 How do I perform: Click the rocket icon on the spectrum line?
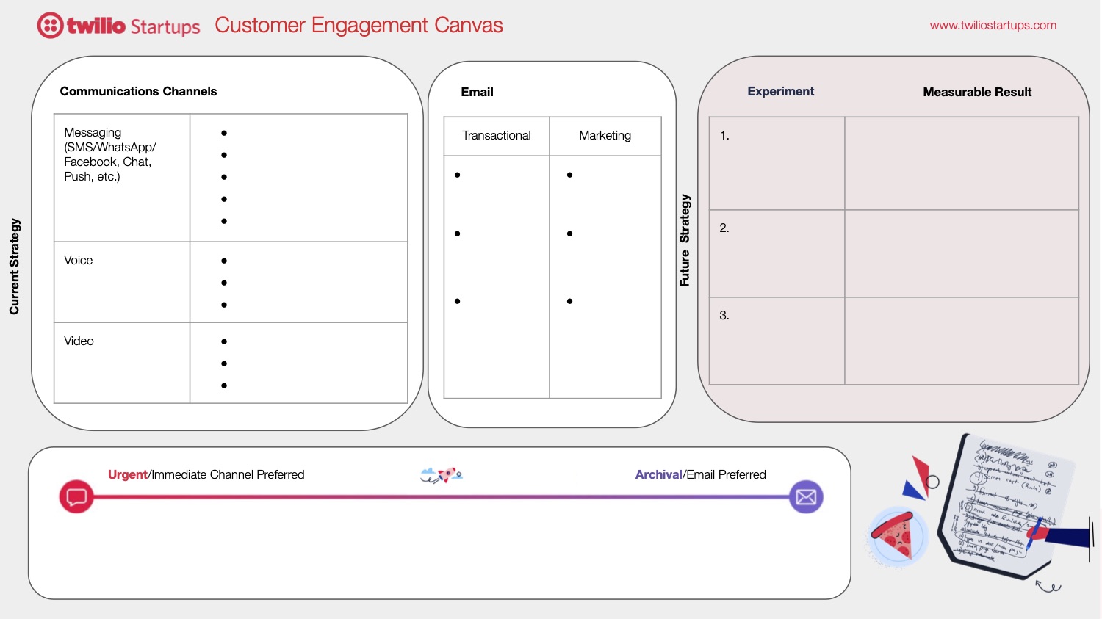442,475
